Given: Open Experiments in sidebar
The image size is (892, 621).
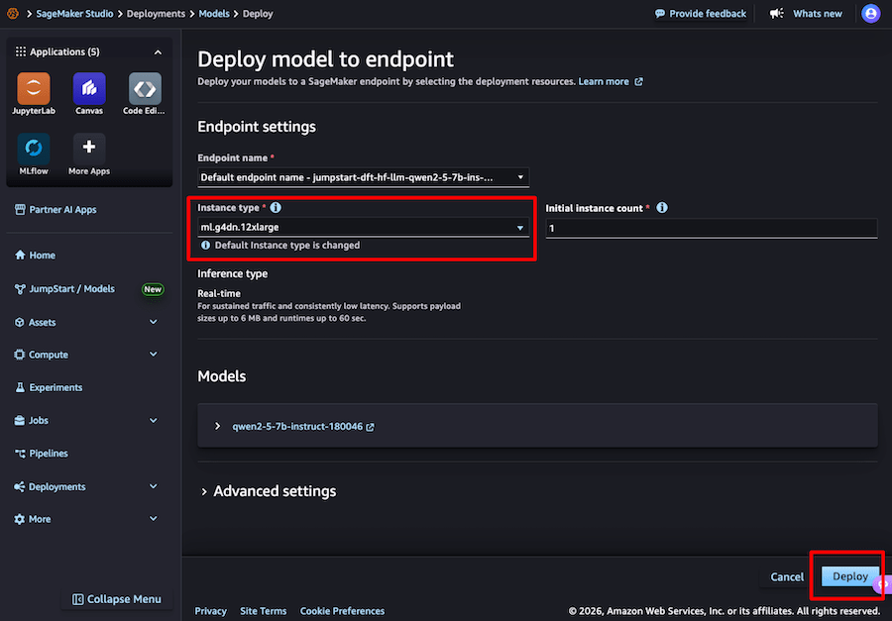Looking at the screenshot, I should (49, 388).
